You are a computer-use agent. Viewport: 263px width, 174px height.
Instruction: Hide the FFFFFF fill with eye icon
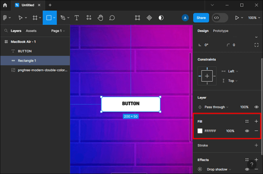tap(247, 131)
